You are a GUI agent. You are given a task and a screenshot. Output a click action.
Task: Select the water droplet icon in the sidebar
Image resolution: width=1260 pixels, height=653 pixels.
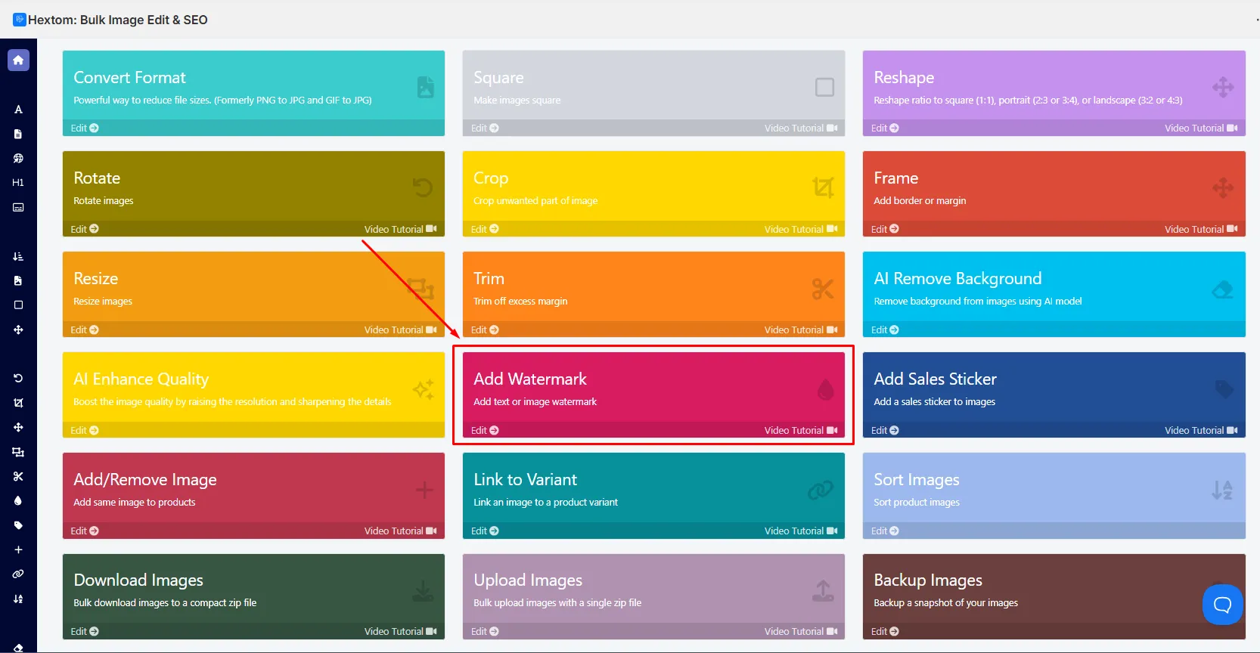click(x=18, y=500)
